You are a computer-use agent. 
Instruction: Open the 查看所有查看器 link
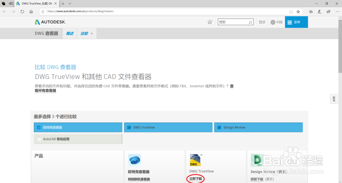[45, 90]
